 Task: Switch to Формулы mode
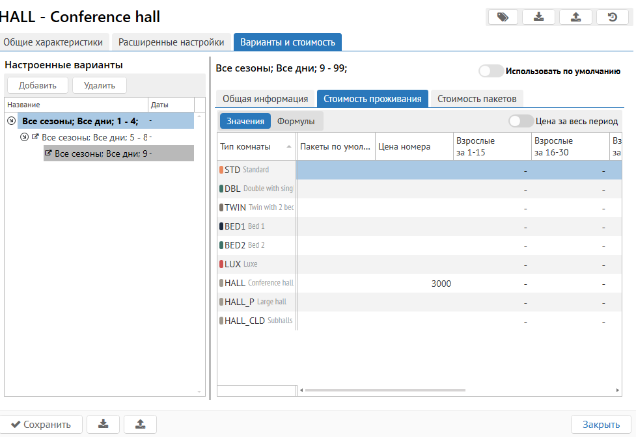point(296,121)
